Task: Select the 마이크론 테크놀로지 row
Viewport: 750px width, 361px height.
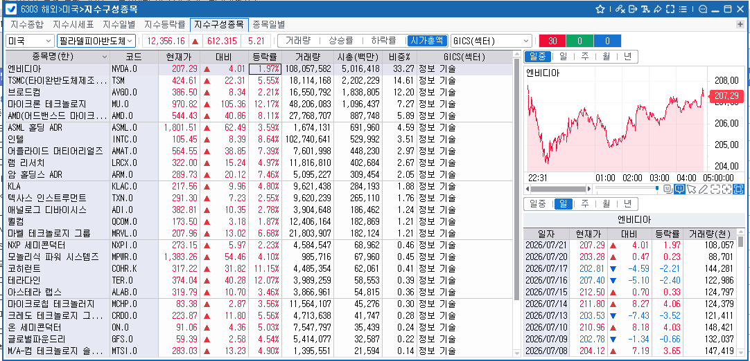Action: pyautogui.click(x=259, y=104)
